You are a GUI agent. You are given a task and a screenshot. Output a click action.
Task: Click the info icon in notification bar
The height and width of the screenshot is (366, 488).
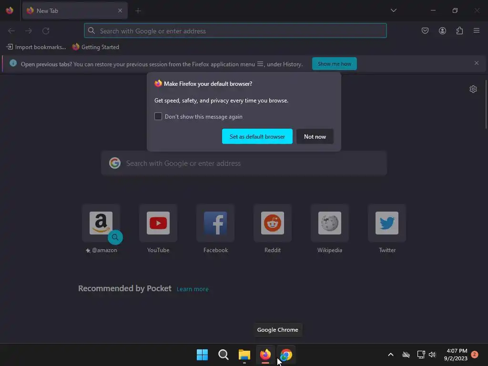pyautogui.click(x=13, y=63)
